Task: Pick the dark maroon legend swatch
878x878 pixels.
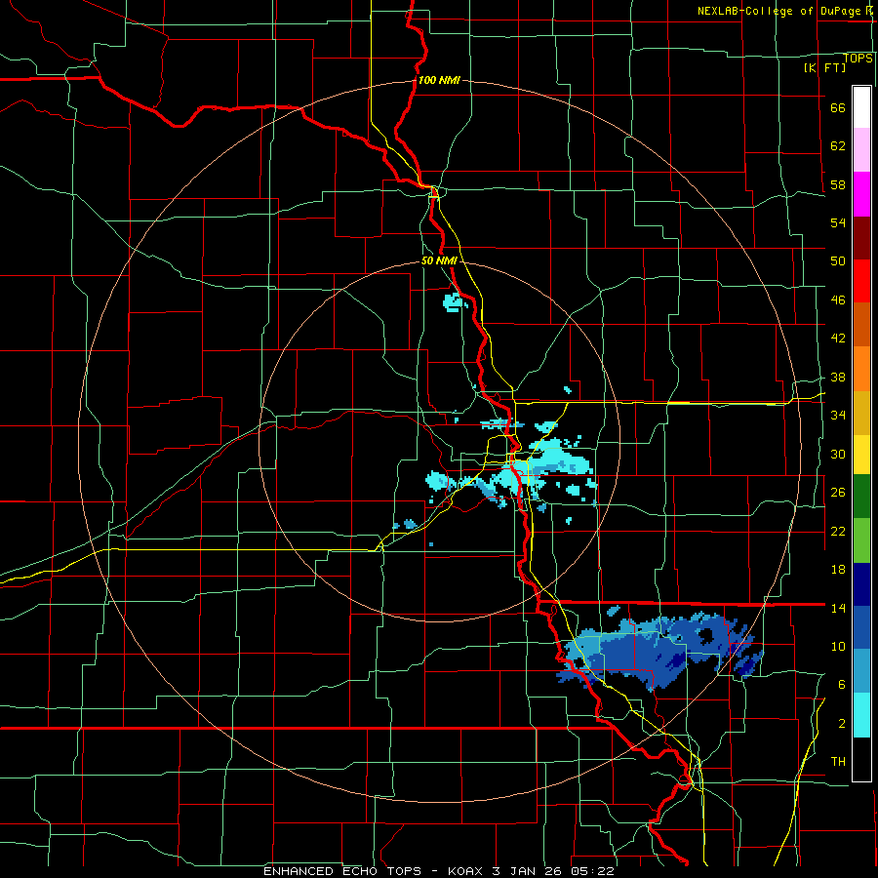Action: 861,238
